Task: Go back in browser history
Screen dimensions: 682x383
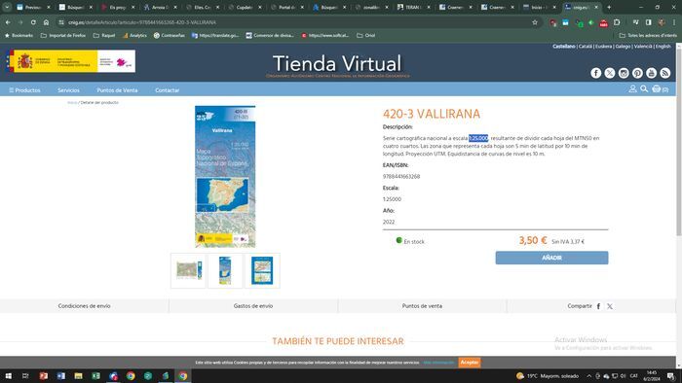Action: (x=8, y=22)
